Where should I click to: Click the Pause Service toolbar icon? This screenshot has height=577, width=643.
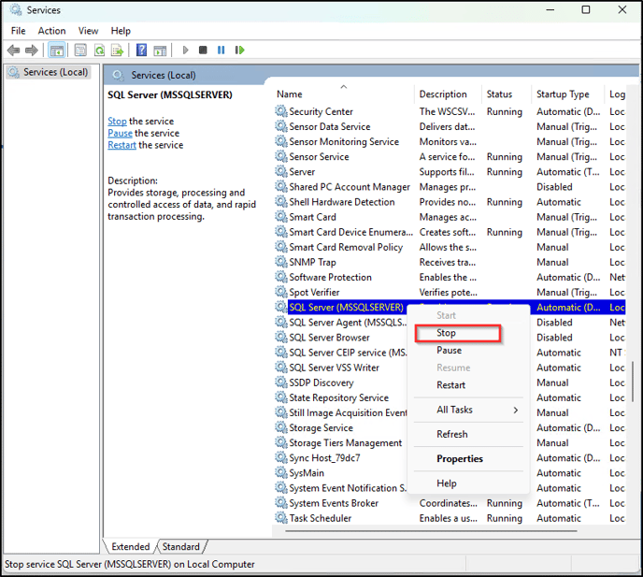pos(221,50)
